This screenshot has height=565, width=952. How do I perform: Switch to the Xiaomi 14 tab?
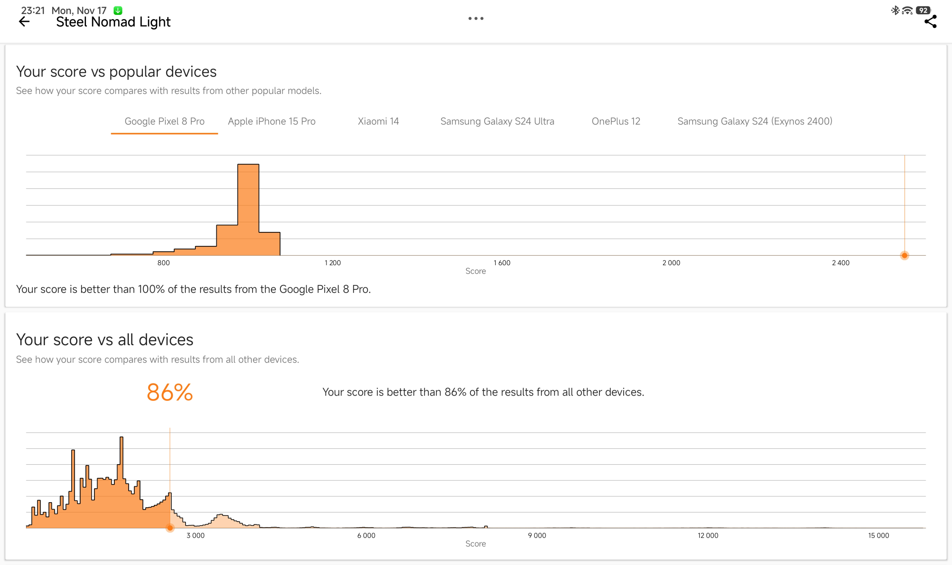click(378, 121)
